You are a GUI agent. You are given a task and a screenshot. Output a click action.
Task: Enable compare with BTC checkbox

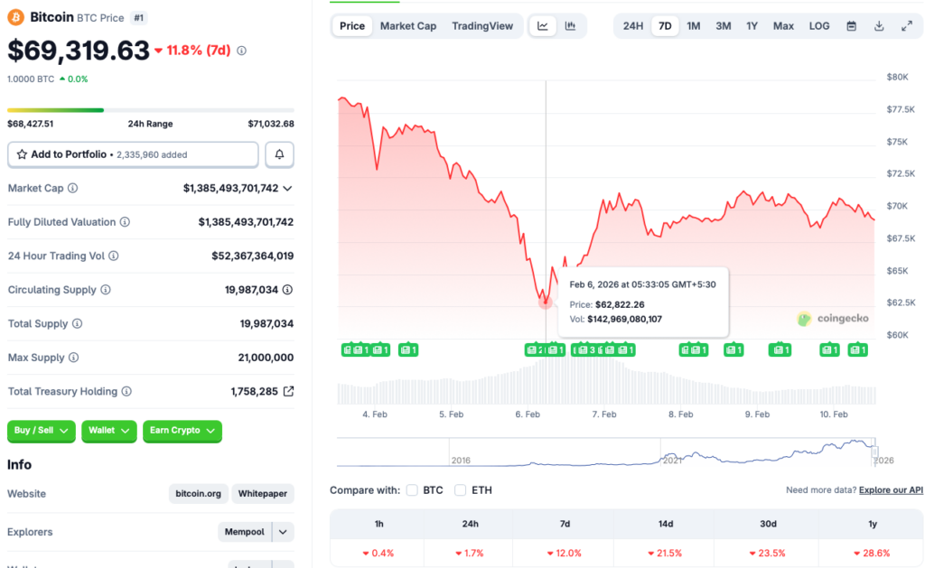click(x=412, y=490)
